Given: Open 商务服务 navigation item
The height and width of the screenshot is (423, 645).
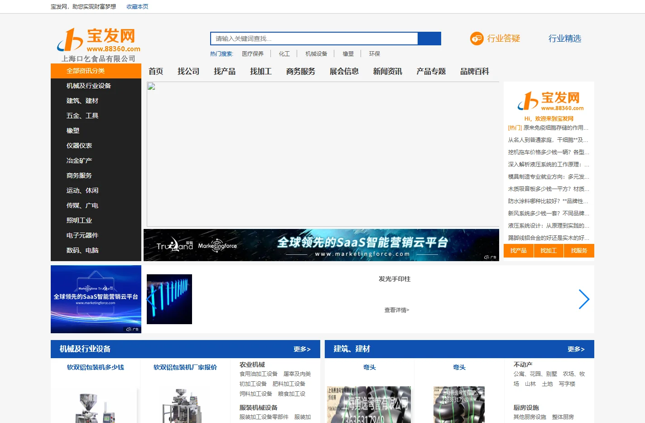Looking at the screenshot, I should (x=301, y=71).
